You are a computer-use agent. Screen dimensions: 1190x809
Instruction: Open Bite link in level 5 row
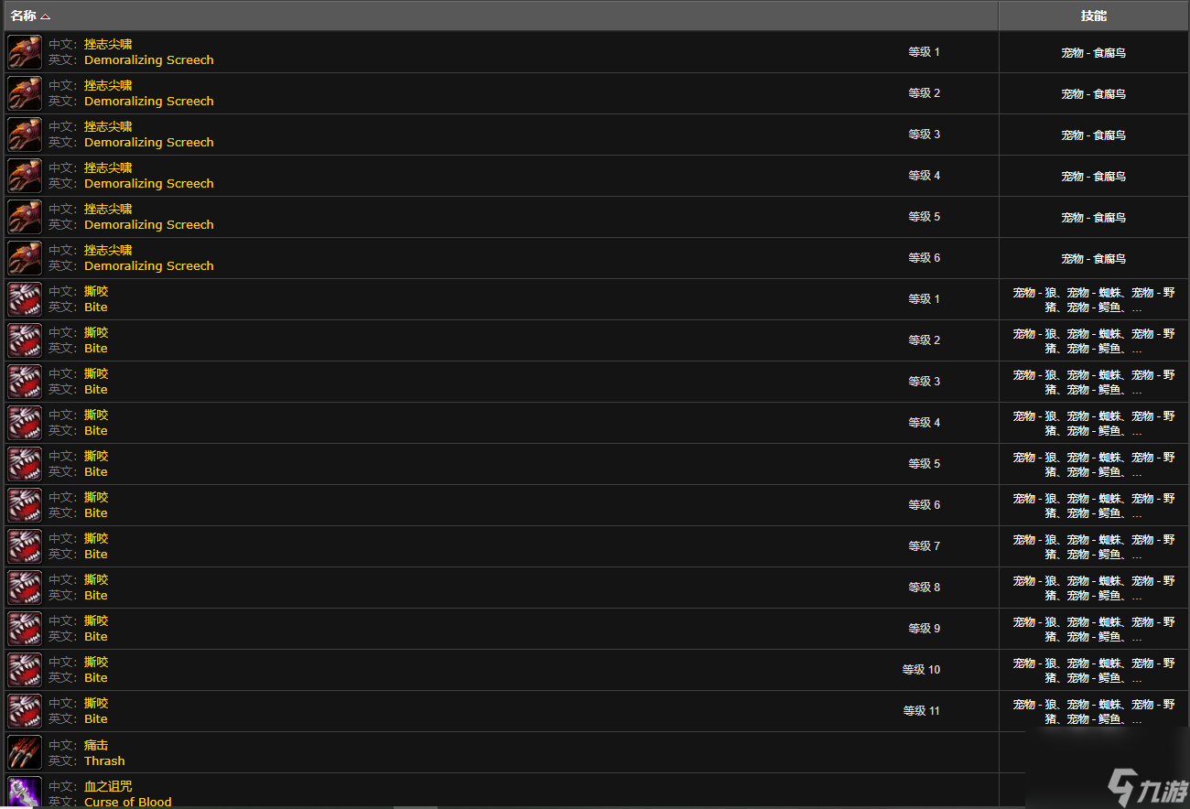96,472
